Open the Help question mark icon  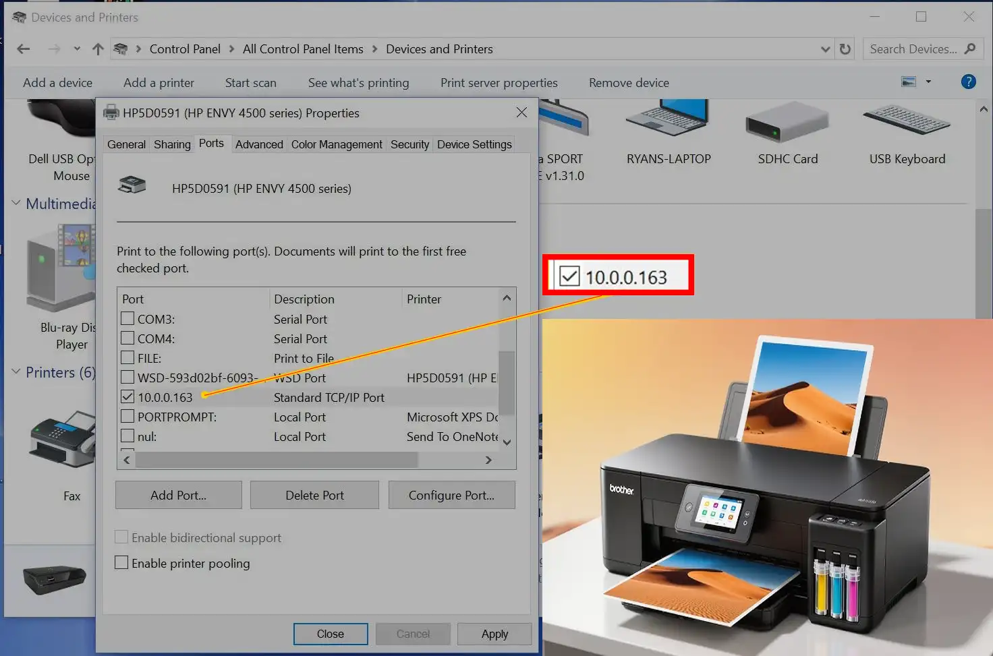point(968,82)
